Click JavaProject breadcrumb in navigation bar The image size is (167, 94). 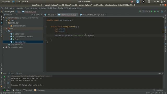(8, 11)
